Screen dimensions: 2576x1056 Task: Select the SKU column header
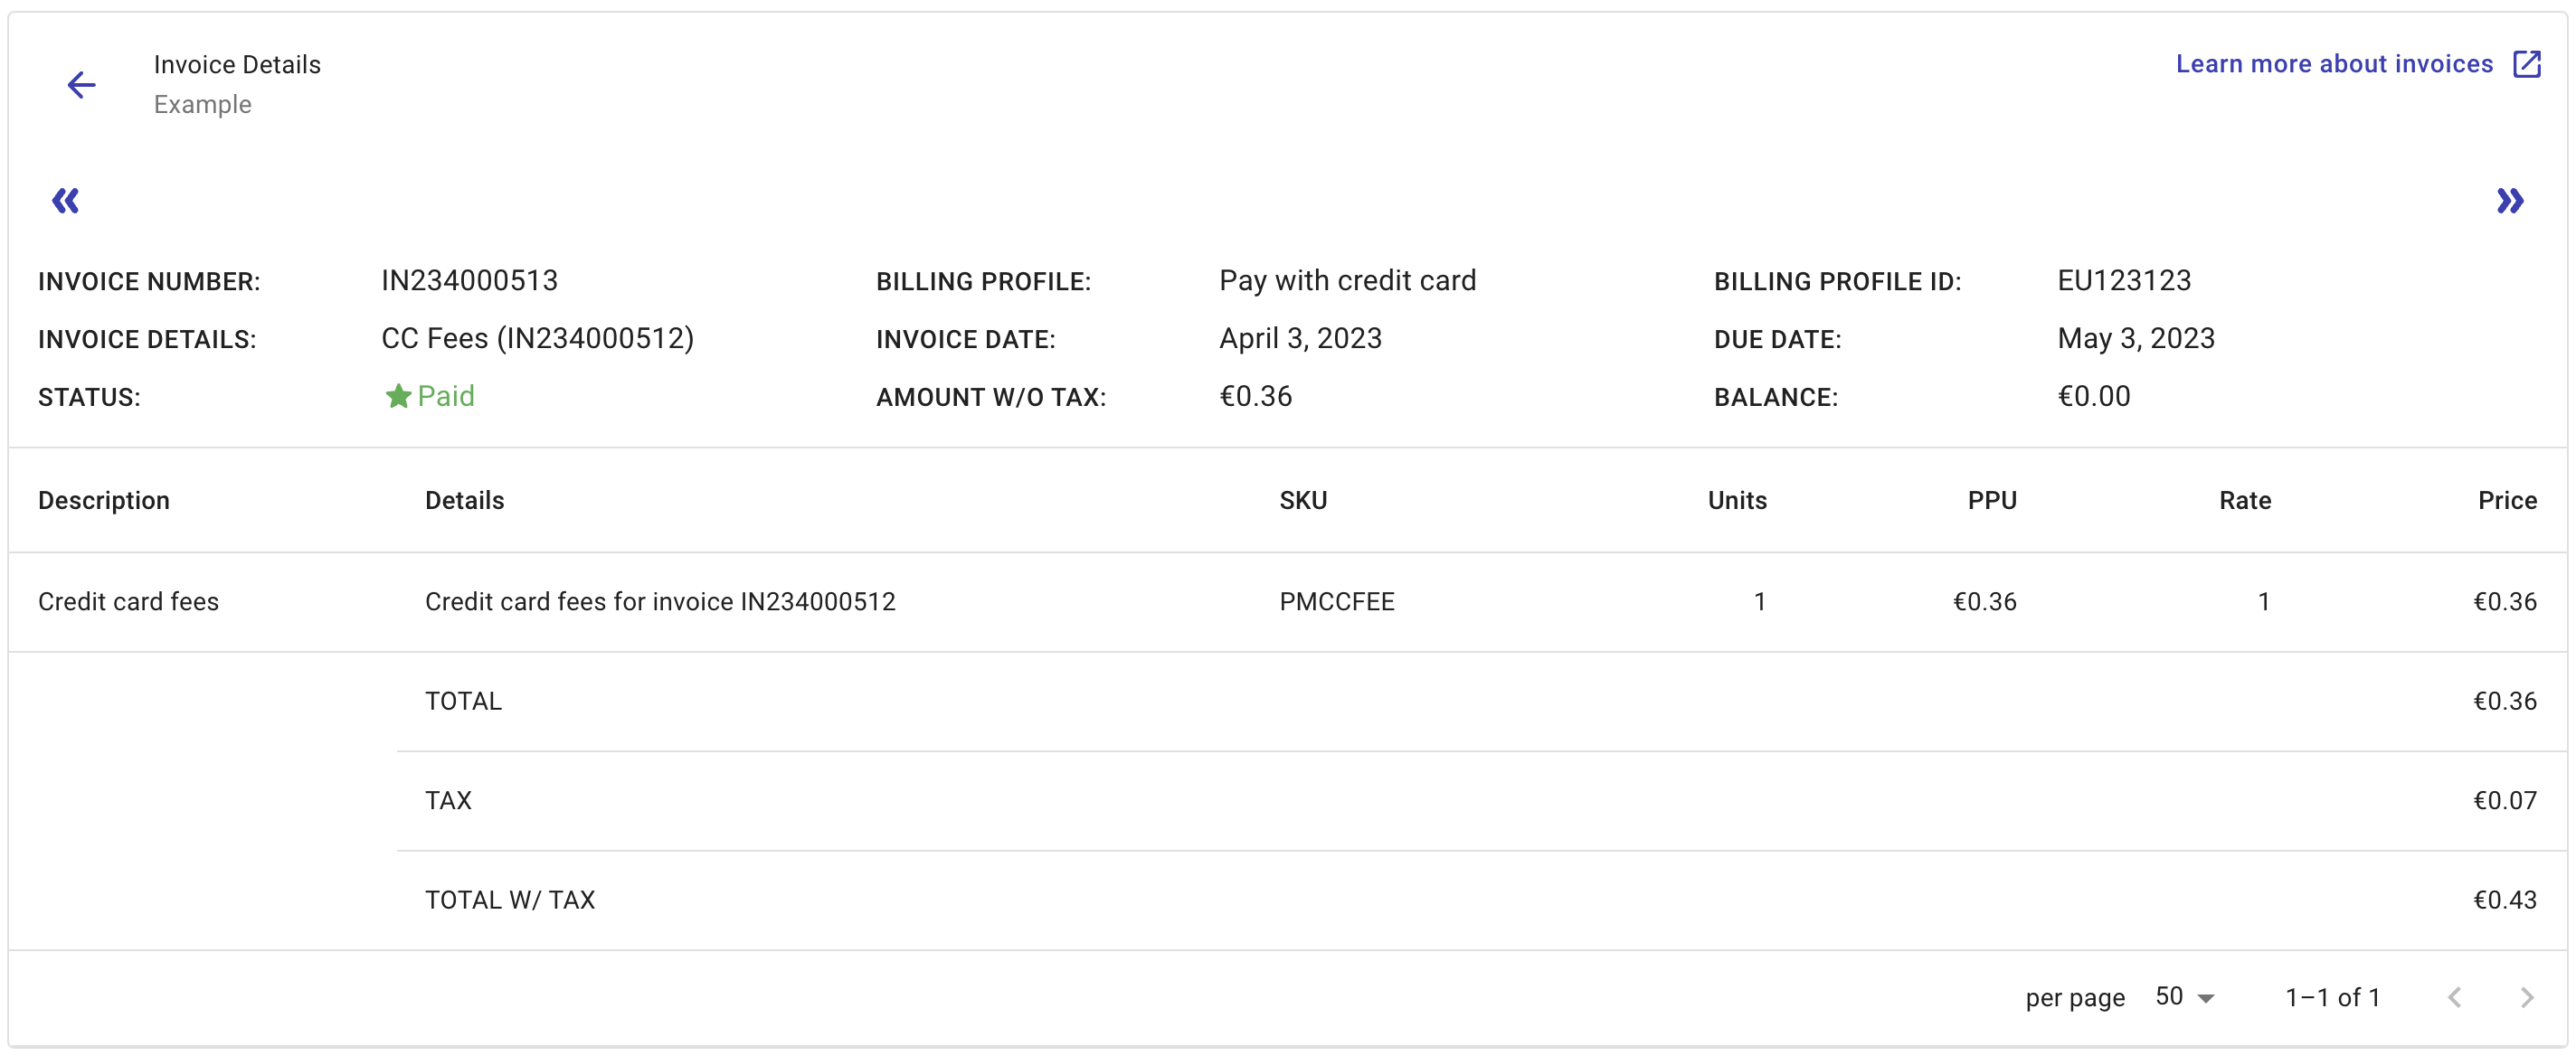click(1304, 500)
